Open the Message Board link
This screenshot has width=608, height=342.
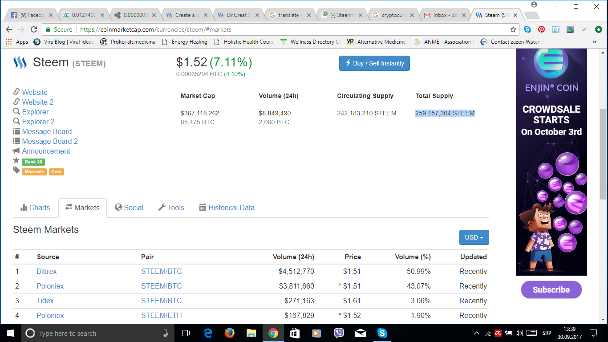pos(47,131)
